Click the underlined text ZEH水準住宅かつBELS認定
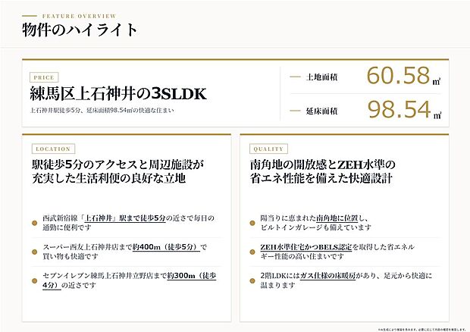This screenshot has width=470, height=332. [306, 247]
